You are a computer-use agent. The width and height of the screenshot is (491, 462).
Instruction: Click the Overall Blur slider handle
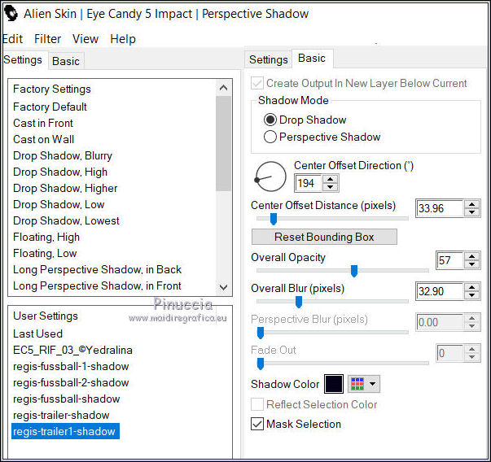pos(299,302)
